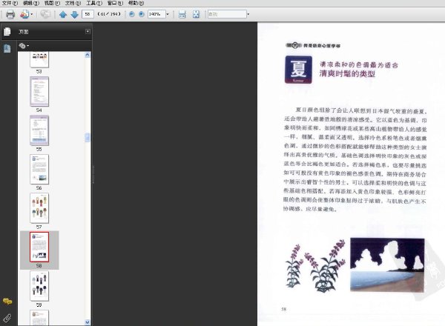This screenshot has height=326, width=445.
Task: Go to next page with down arrow
Action: click(74, 14)
